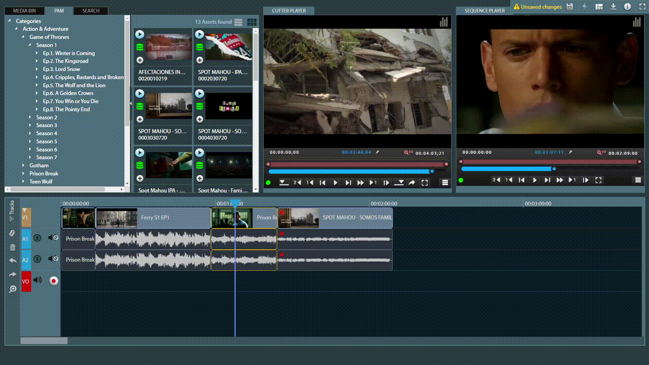Expand the Gotham node
Image resolution: width=649 pixels, height=365 pixels.
(x=23, y=165)
